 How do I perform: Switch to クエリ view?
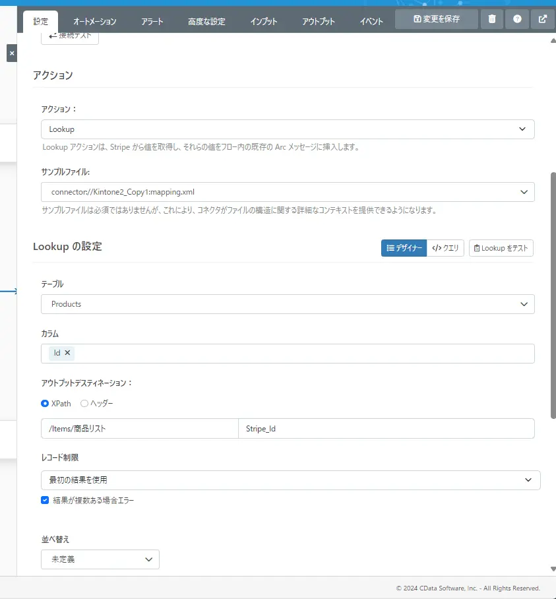pyautogui.click(x=445, y=248)
